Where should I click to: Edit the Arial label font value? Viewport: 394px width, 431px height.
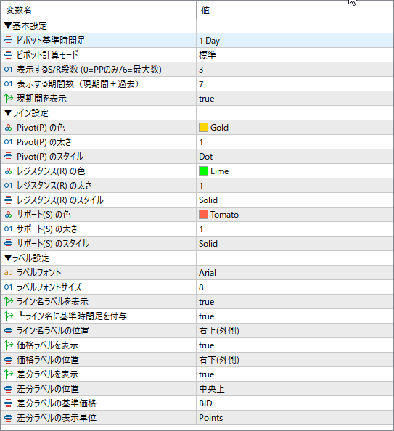tap(295, 273)
